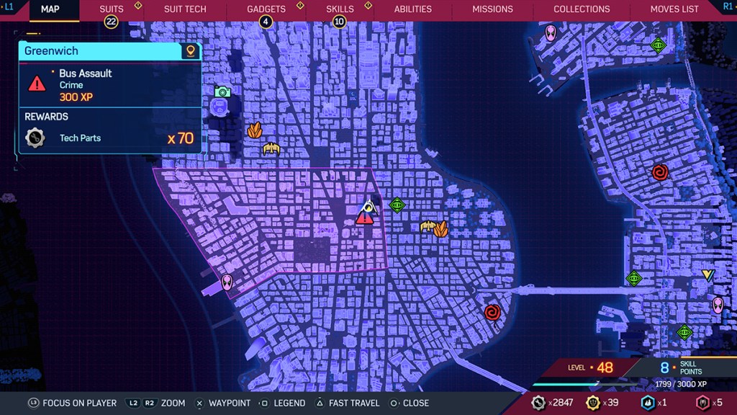The width and height of the screenshot is (737, 415).
Task: Go to the ABILITIES tab
Action: coord(412,9)
